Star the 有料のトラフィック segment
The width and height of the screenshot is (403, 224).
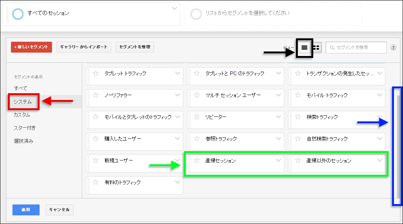[95, 182]
